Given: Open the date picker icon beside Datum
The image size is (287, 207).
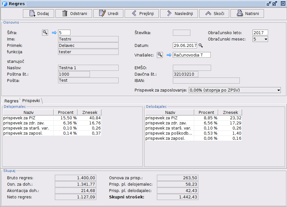Looking at the screenshot, I should (201, 46).
